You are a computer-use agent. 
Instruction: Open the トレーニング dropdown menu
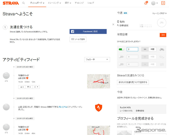[x=54, y=3]
